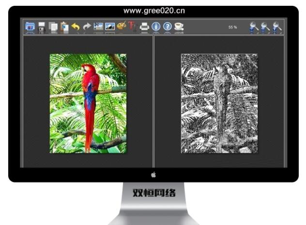The width and height of the screenshot is (306, 225).
Task: Click the open file icon
Action: tap(30, 27)
